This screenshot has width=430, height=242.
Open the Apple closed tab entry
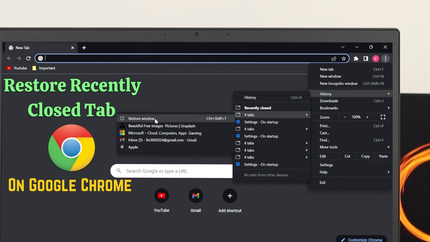(175, 147)
